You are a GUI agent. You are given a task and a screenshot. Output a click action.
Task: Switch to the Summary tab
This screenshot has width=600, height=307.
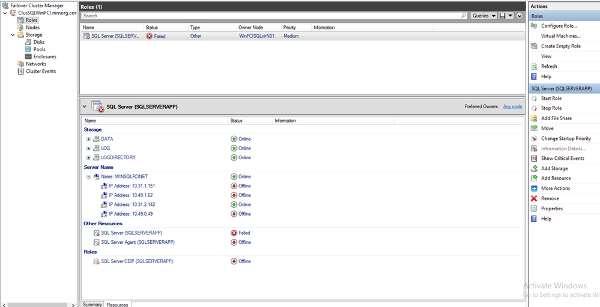[x=92, y=304]
